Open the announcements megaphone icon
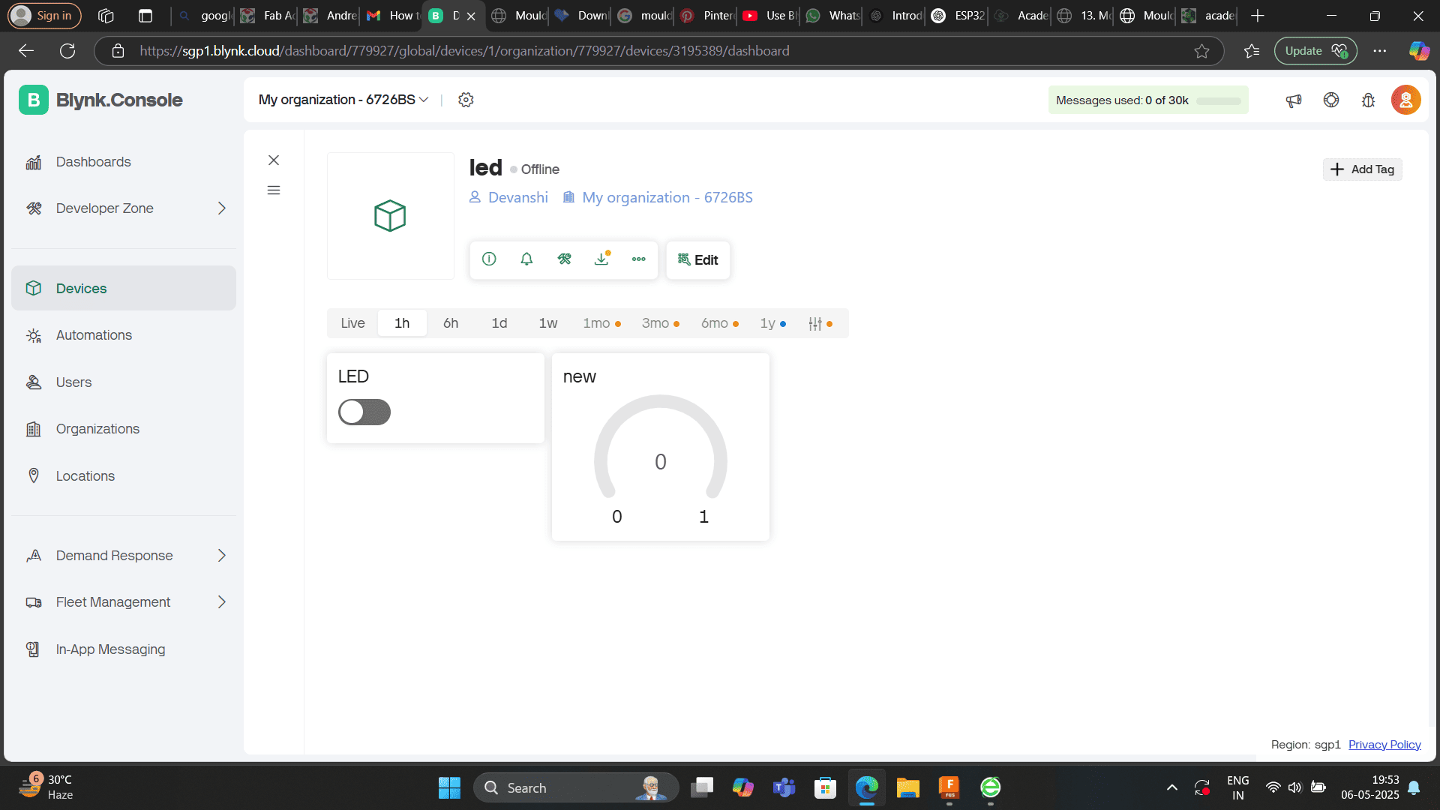 (x=1294, y=100)
